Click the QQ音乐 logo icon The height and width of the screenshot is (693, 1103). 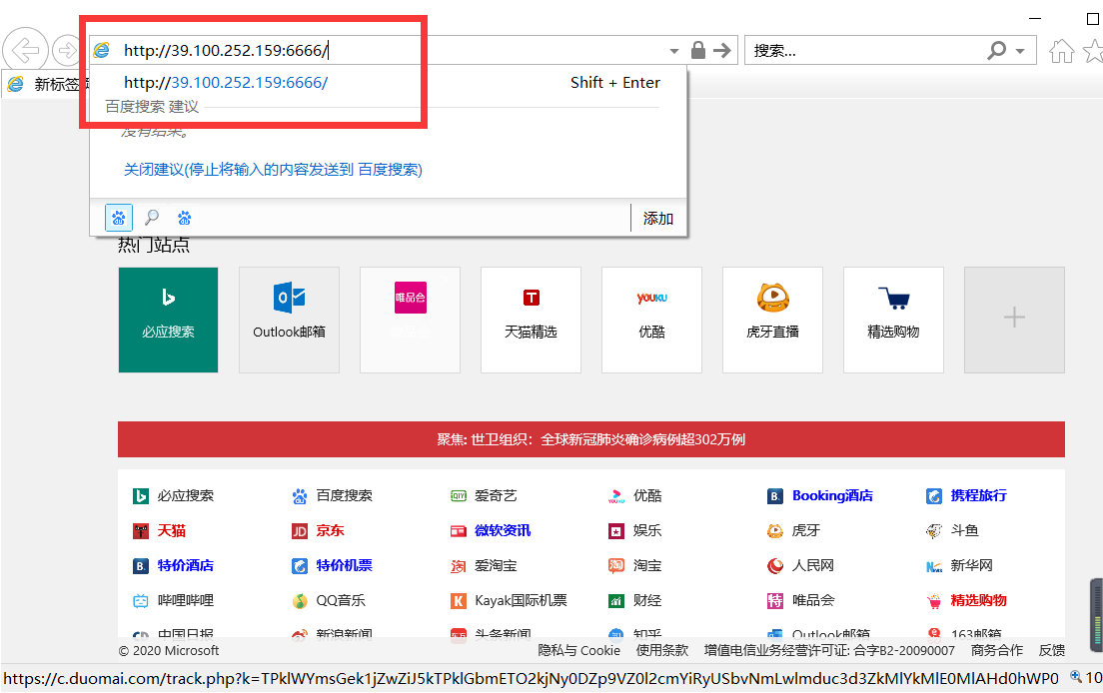[300, 601]
